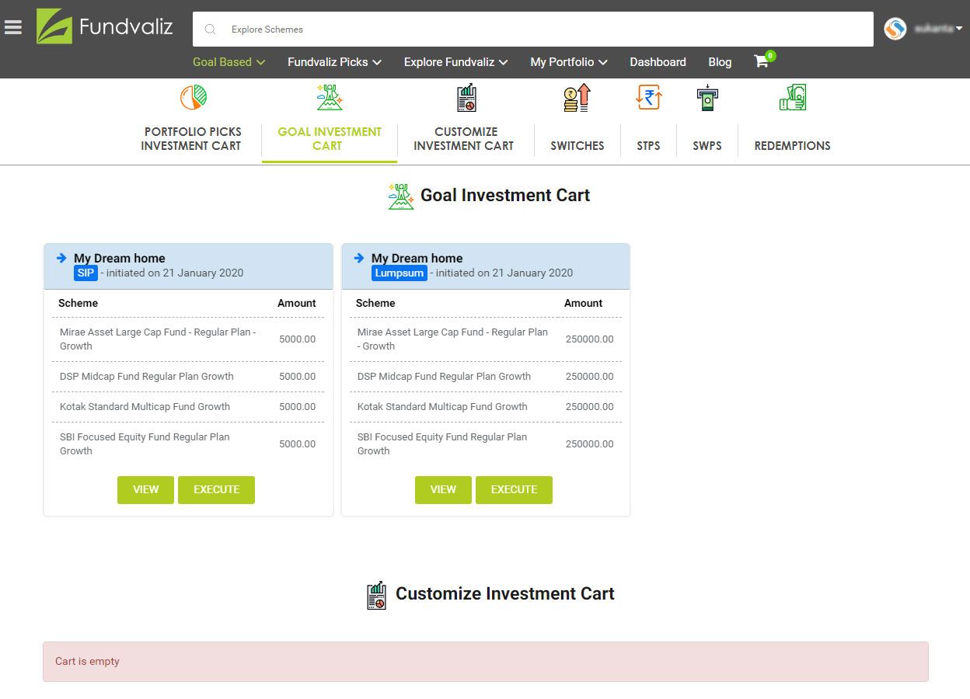Click the Customize Investment report icon
Image resolution: width=970 pixels, height=699 pixels.
pos(466,98)
